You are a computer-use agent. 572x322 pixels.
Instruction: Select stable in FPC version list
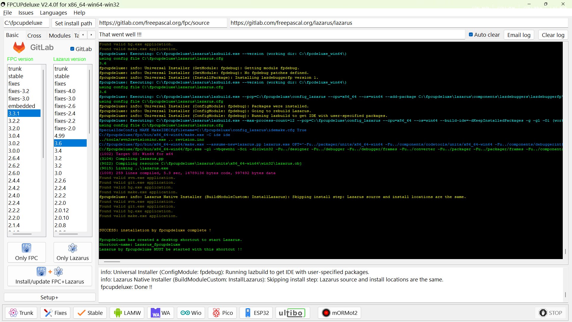(x=24, y=76)
